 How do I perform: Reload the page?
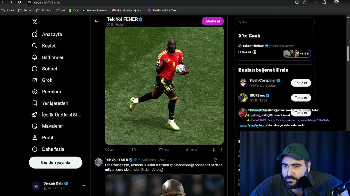pos(19,2)
